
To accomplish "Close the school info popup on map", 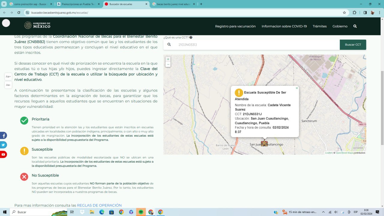I will pos(297,88).
